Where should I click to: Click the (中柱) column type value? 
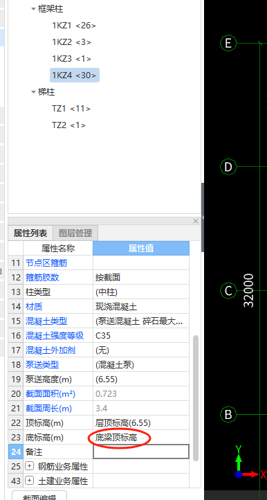141,292
